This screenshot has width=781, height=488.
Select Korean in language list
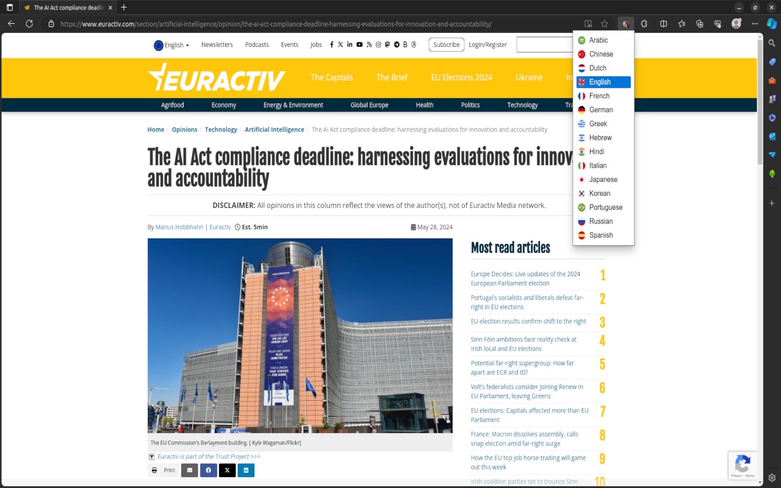[603, 193]
